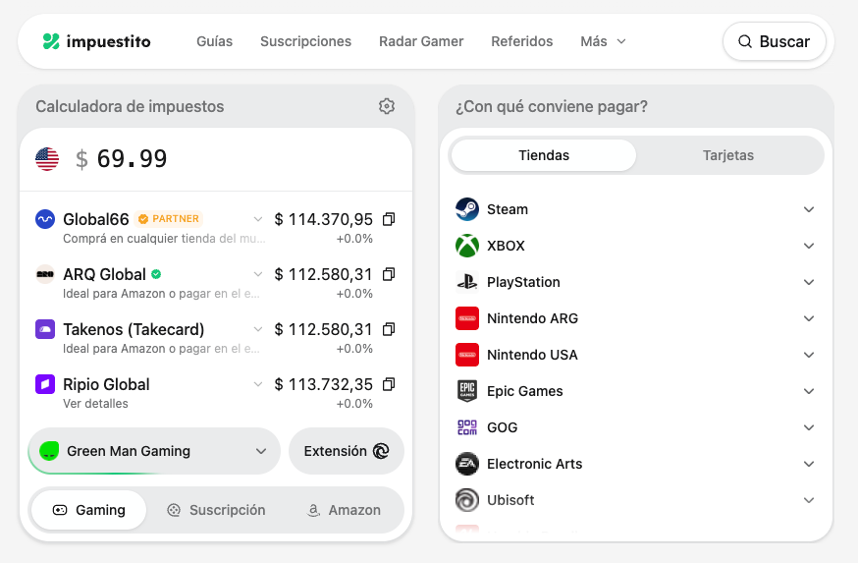Image resolution: width=858 pixels, height=563 pixels.
Task: Open the Referidos menu item
Action: (x=522, y=41)
